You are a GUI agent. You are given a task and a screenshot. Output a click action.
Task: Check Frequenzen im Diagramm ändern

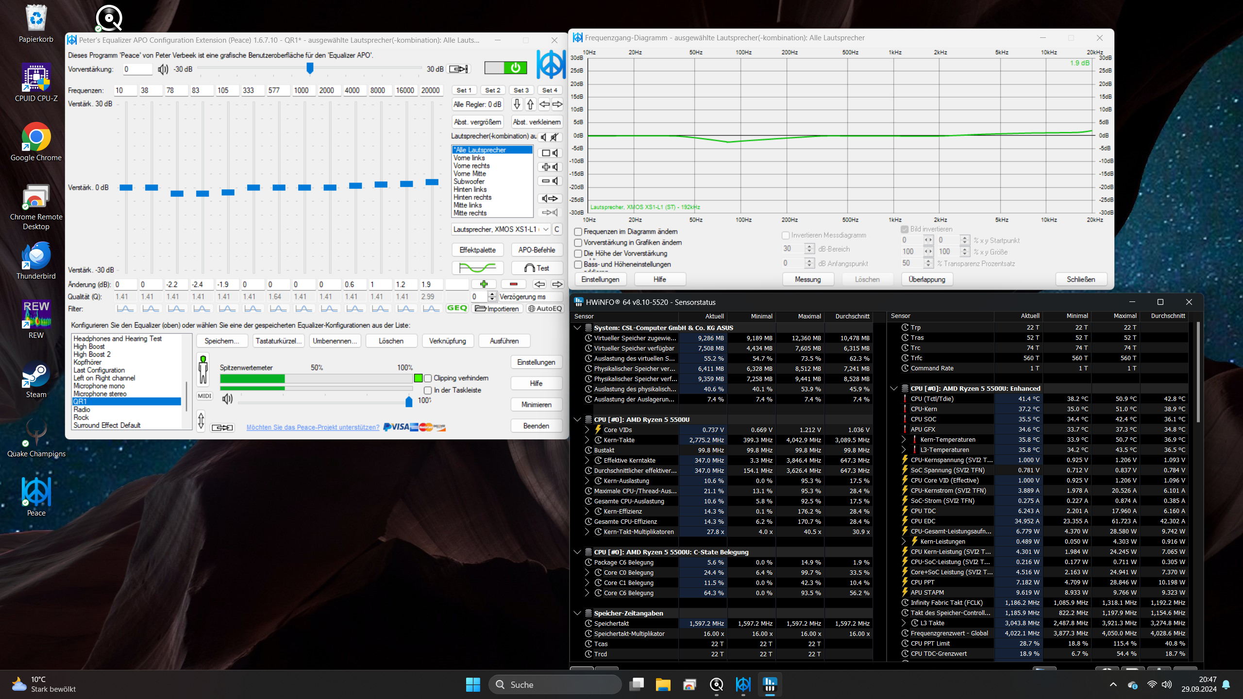coord(578,232)
